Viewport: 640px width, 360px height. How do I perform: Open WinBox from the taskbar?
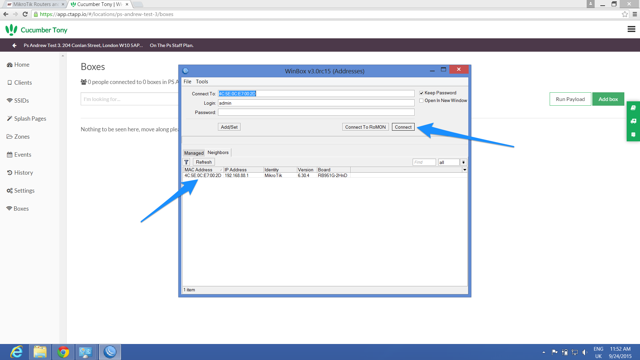point(110,352)
